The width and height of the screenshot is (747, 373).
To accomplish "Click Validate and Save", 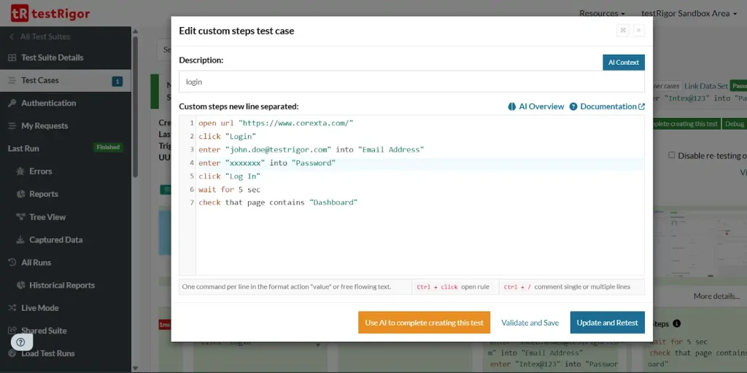I will tap(530, 323).
